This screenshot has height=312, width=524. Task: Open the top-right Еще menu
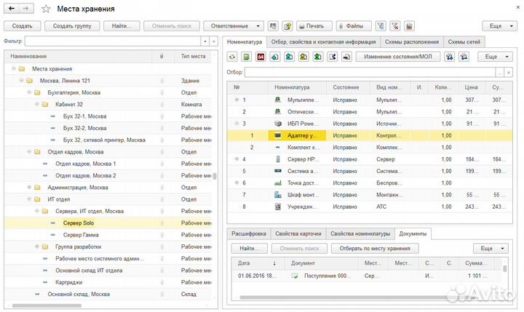(x=499, y=25)
